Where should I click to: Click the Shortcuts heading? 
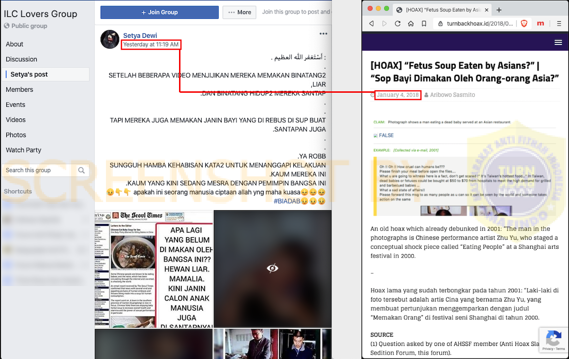click(18, 191)
